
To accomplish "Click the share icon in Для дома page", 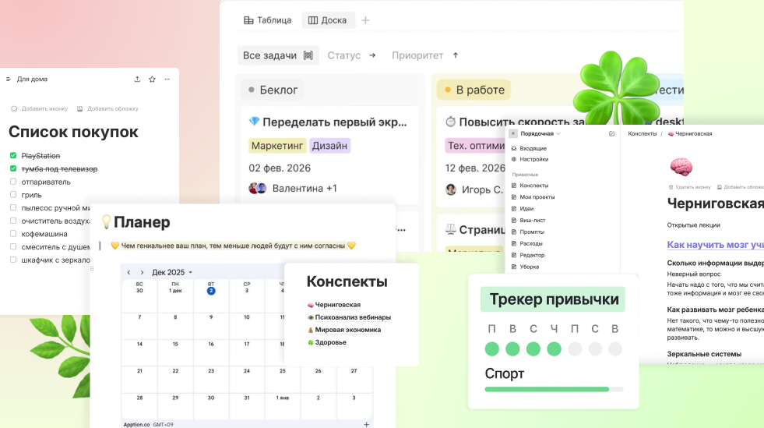I will tap(138, 79).
